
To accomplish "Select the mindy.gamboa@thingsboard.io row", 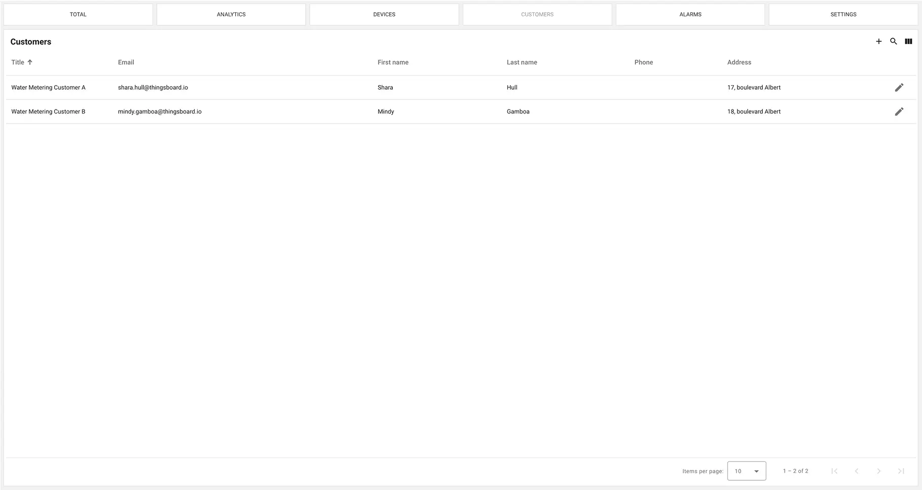I will pos(160,111).
